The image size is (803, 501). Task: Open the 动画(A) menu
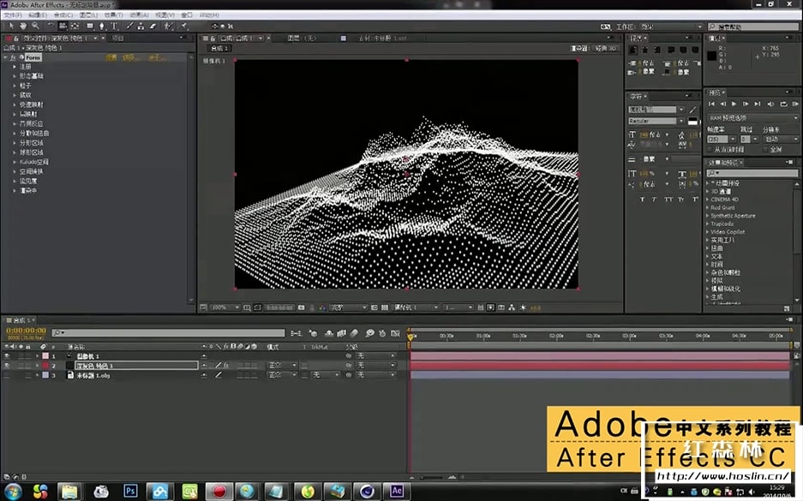pyautogui.click(x=139, y=15)
